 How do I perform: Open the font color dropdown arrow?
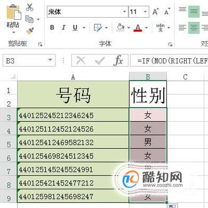pos(146,28)
